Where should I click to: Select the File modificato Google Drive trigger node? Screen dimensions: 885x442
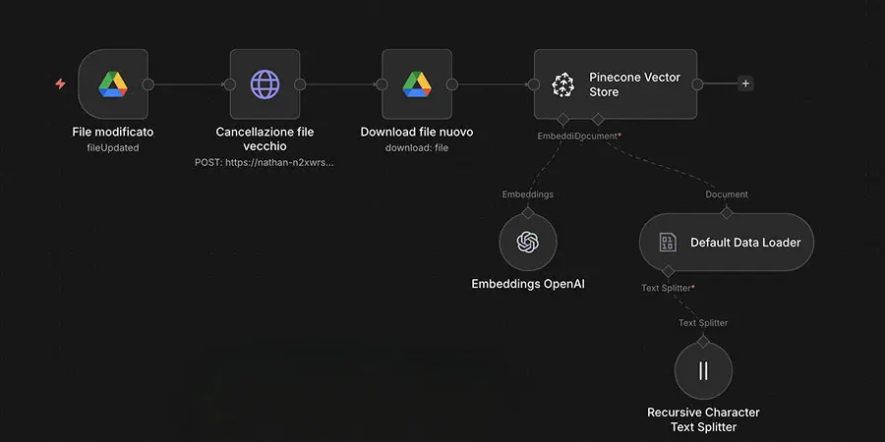pyautogui.click(x=113, y=84)
